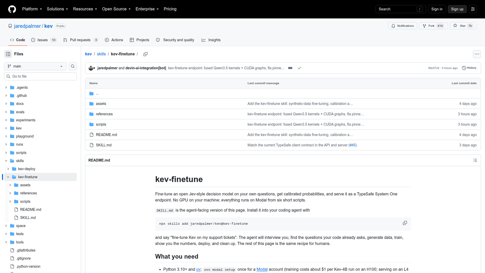Screen dimensions: 485x273
Task: Star the kev repository
Action: click(x=463, y=26)
